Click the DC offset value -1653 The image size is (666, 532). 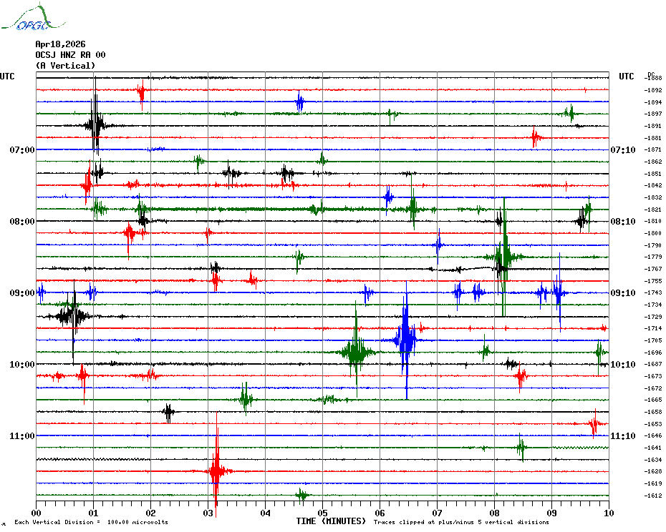653,424
